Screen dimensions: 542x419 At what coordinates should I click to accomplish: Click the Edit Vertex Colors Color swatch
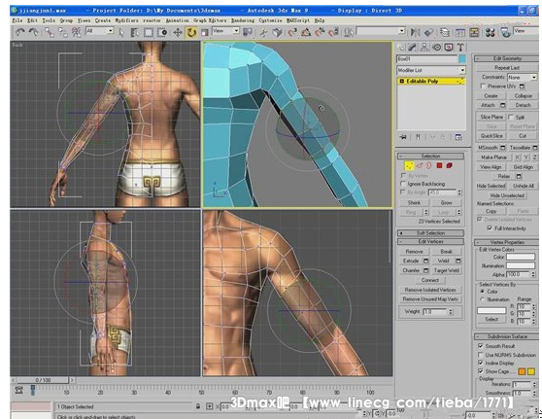pos(521,257)
